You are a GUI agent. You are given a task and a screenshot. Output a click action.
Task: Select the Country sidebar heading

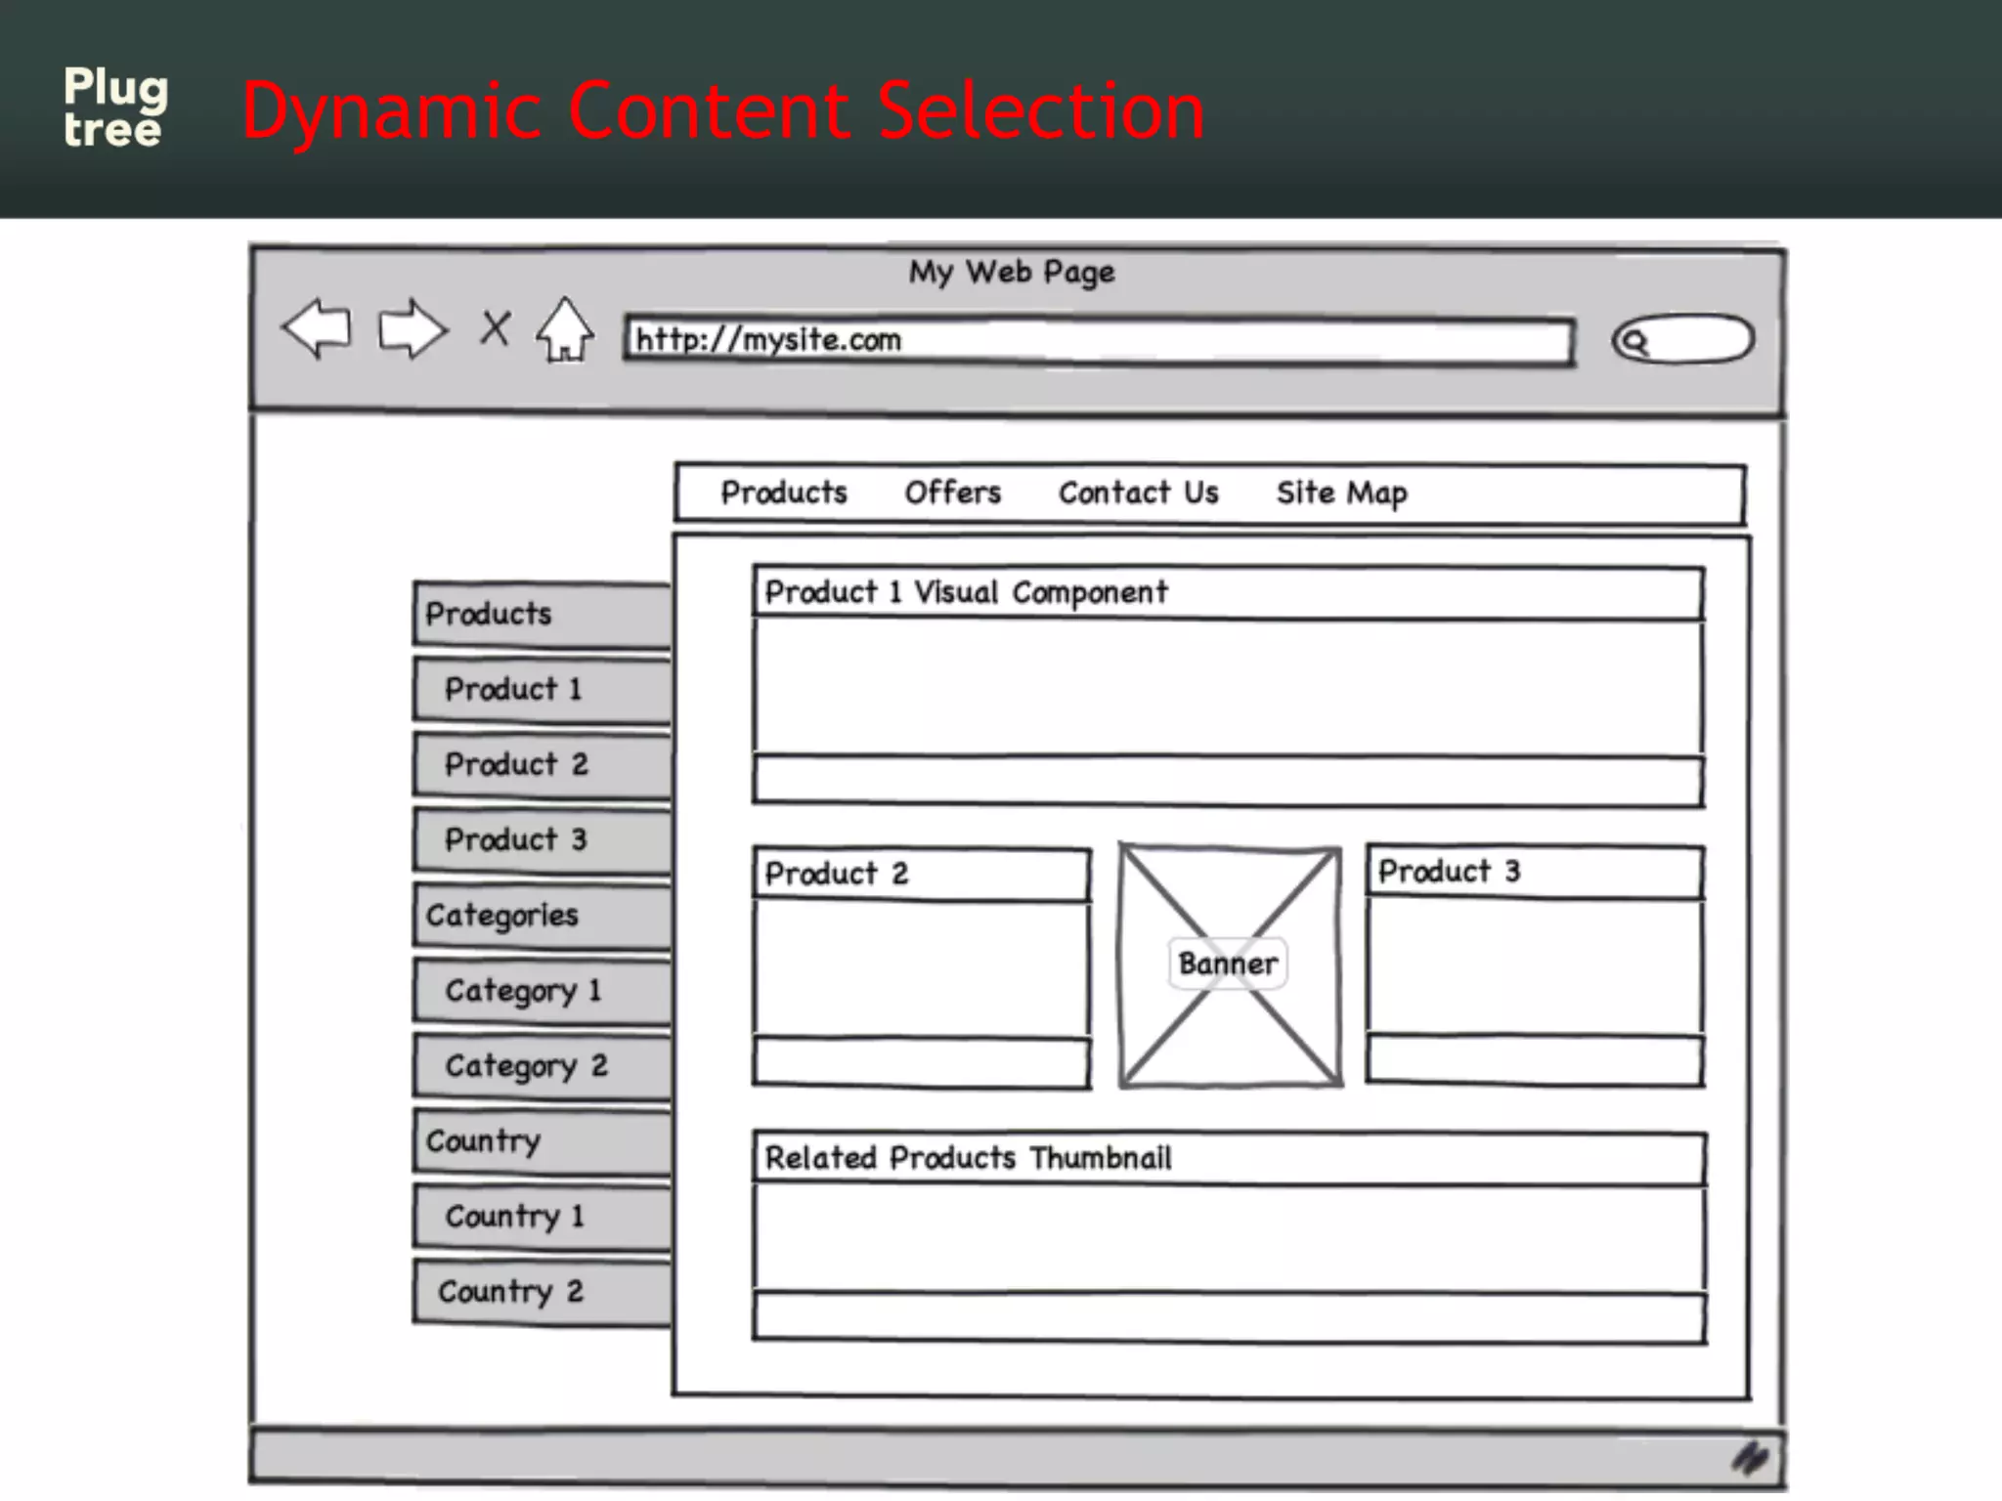[543, 1141]
